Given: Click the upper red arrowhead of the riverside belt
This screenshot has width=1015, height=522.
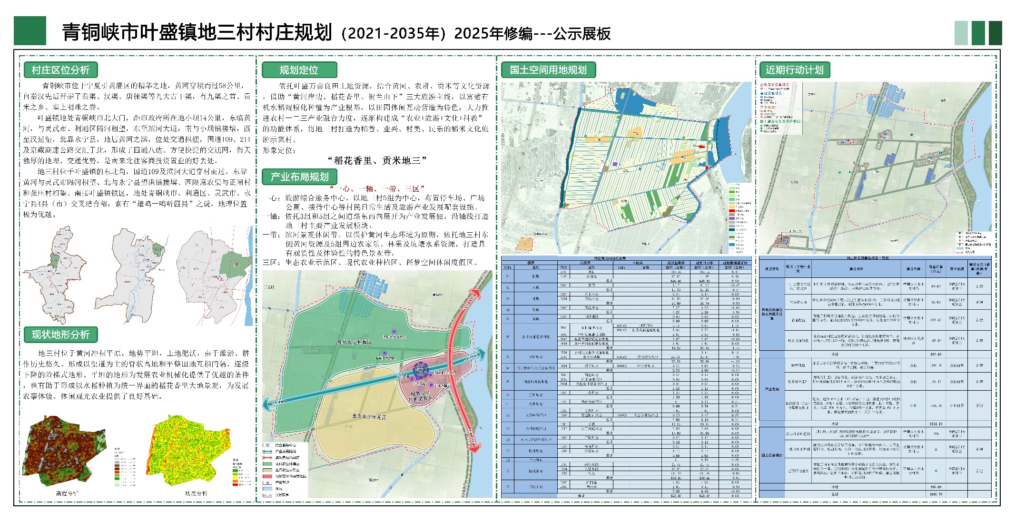Looking at the screenshot, I should [x=475, y=294].
